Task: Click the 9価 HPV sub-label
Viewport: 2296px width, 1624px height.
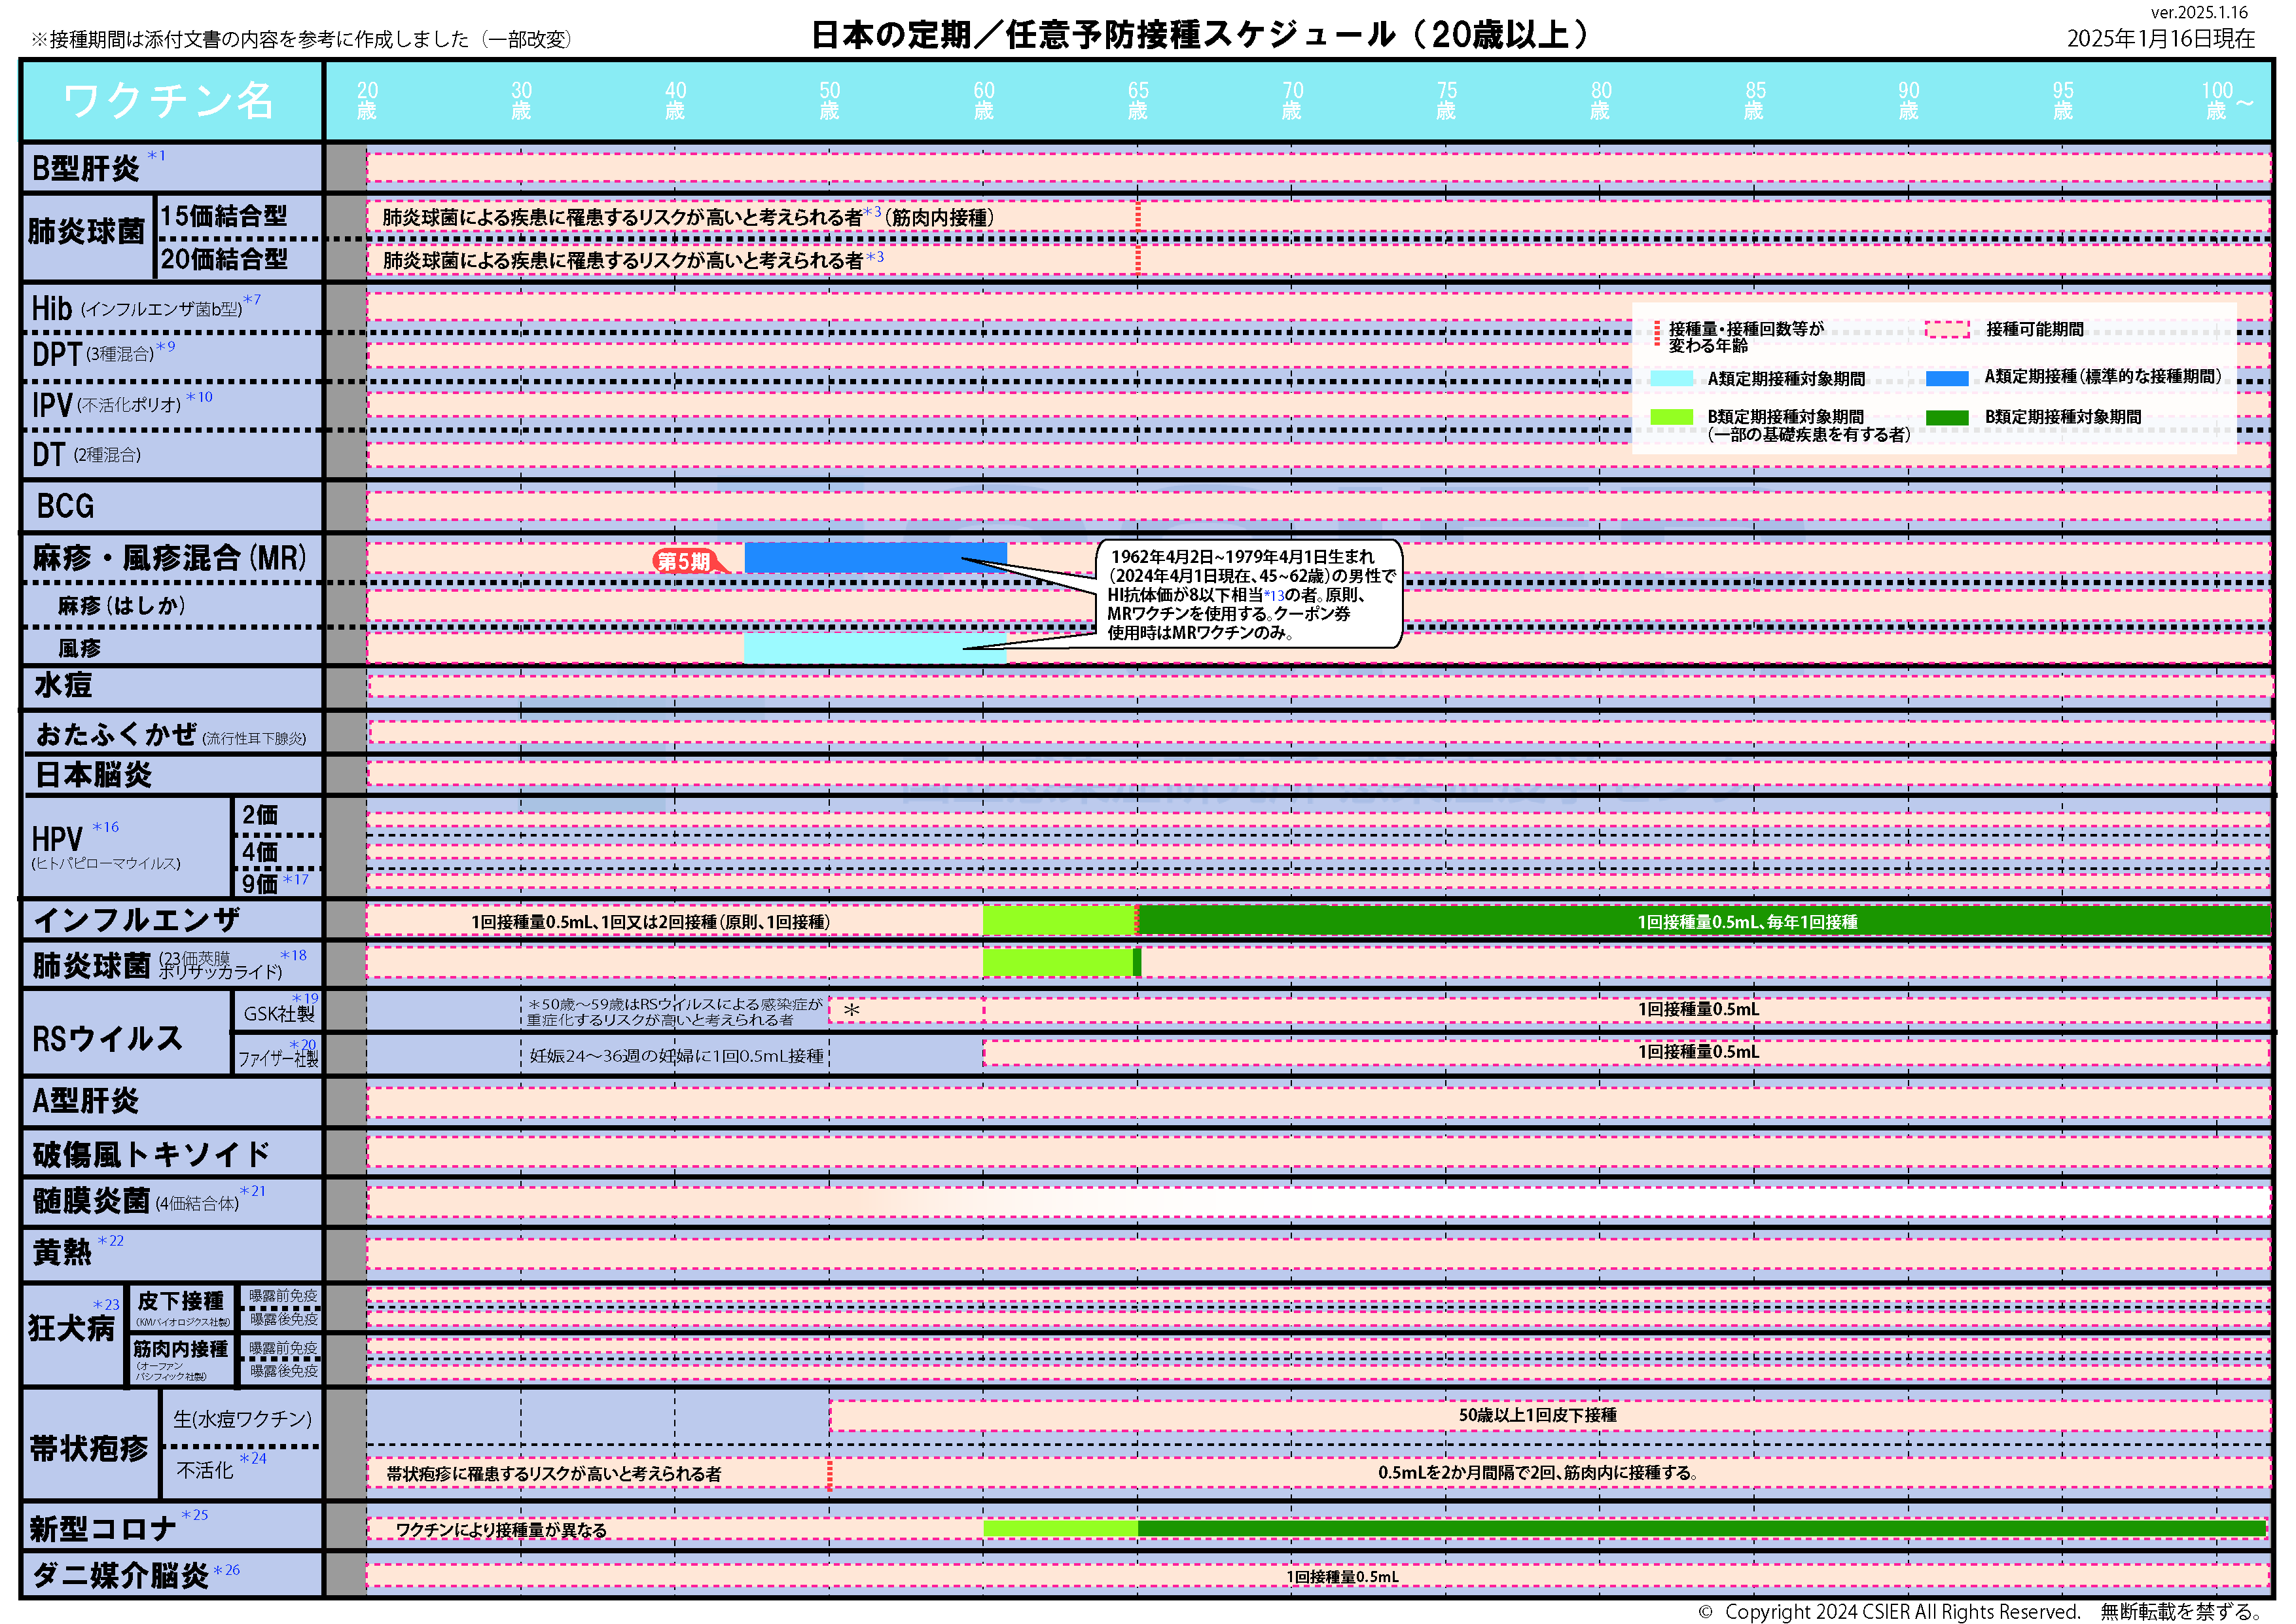Action: pos(260,883)
